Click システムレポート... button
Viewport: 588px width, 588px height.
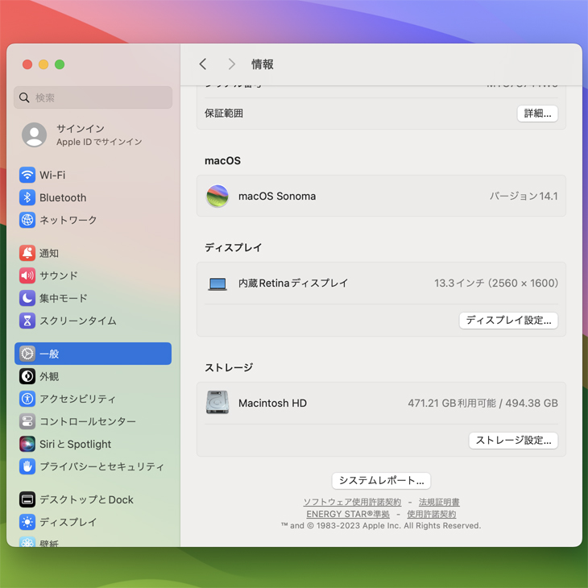381,480
